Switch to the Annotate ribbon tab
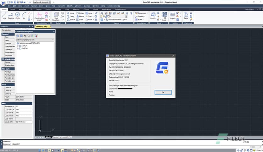 (x=22, y=9)
